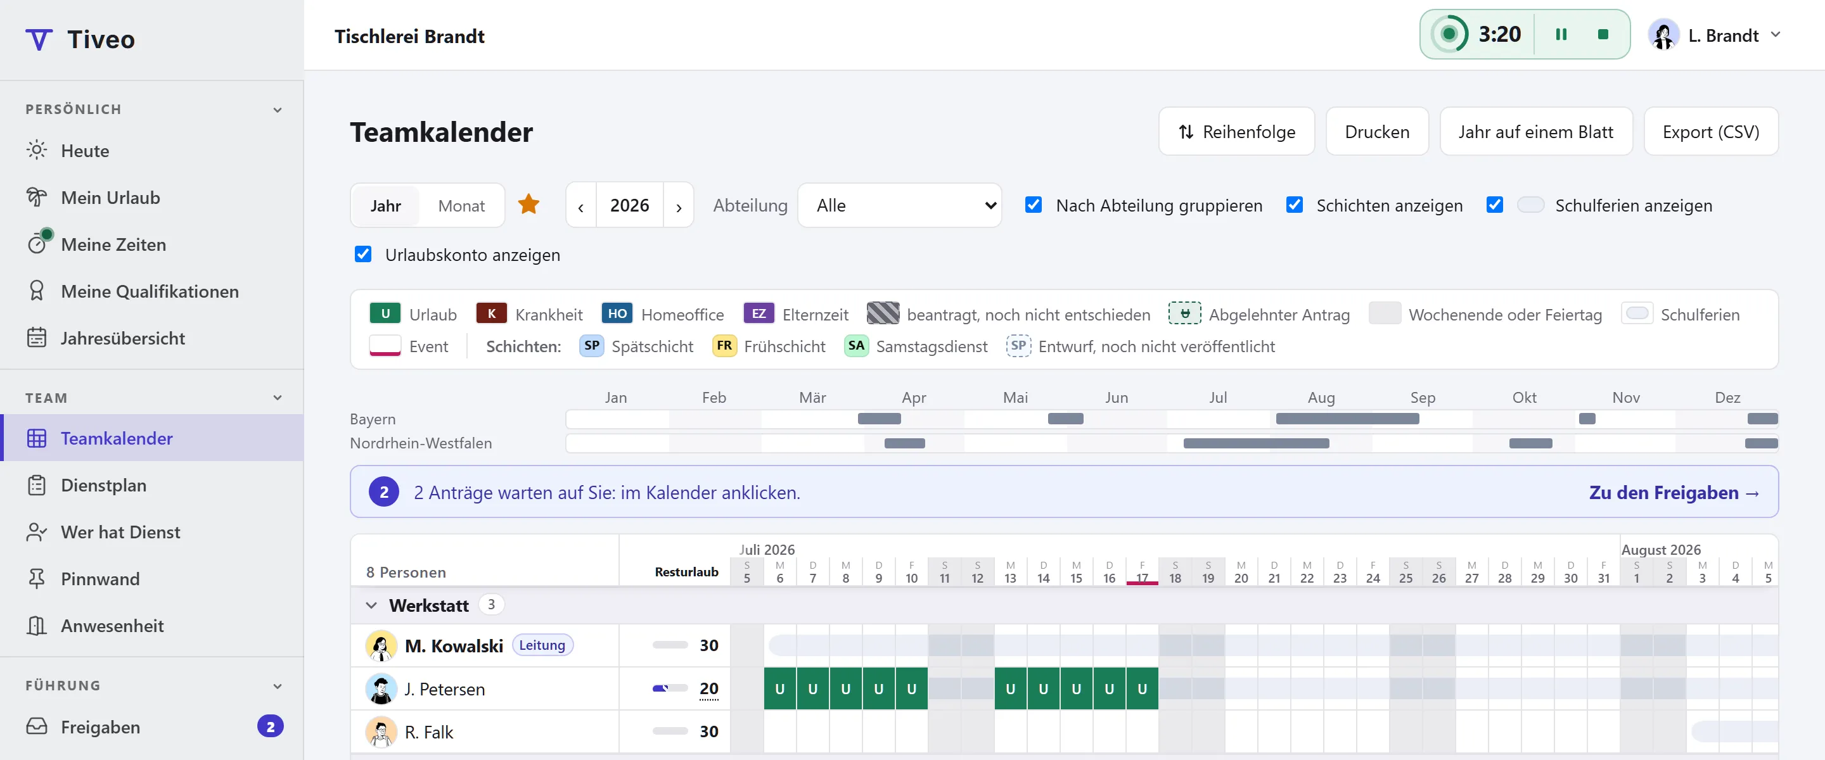The width and height of the screenshot is (1825, 760).
Task: Disable Urlaubskonto anzeigen checkbox
Action: (362, 253)
